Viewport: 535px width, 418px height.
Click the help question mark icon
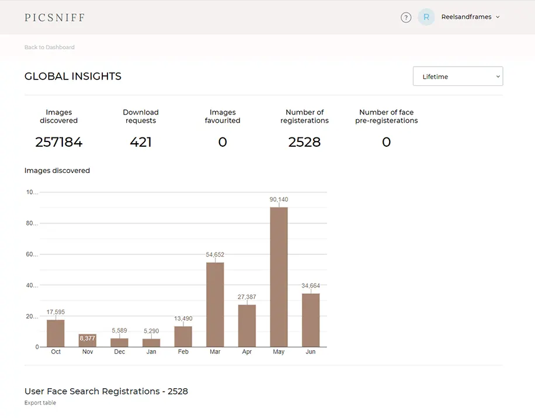(x=406, y=18)
